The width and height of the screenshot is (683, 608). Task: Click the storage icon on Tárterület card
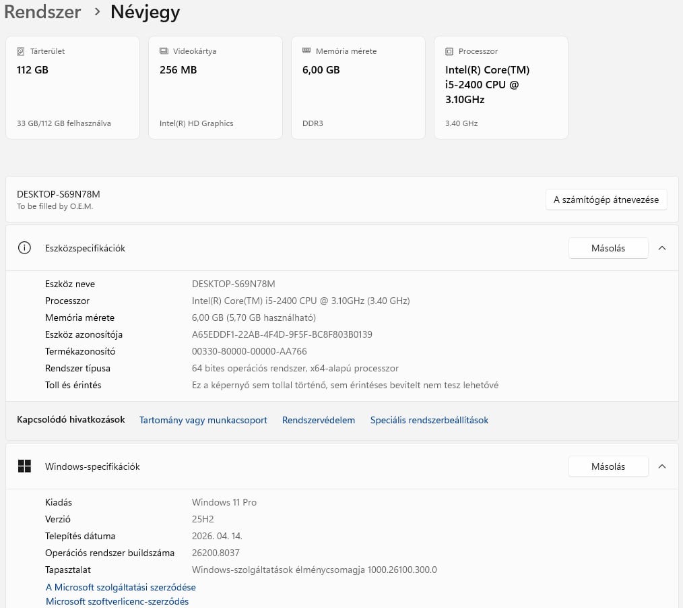[x=21, y=51]
